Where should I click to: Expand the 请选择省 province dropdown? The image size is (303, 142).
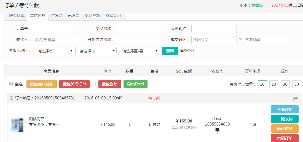[53, 51]
